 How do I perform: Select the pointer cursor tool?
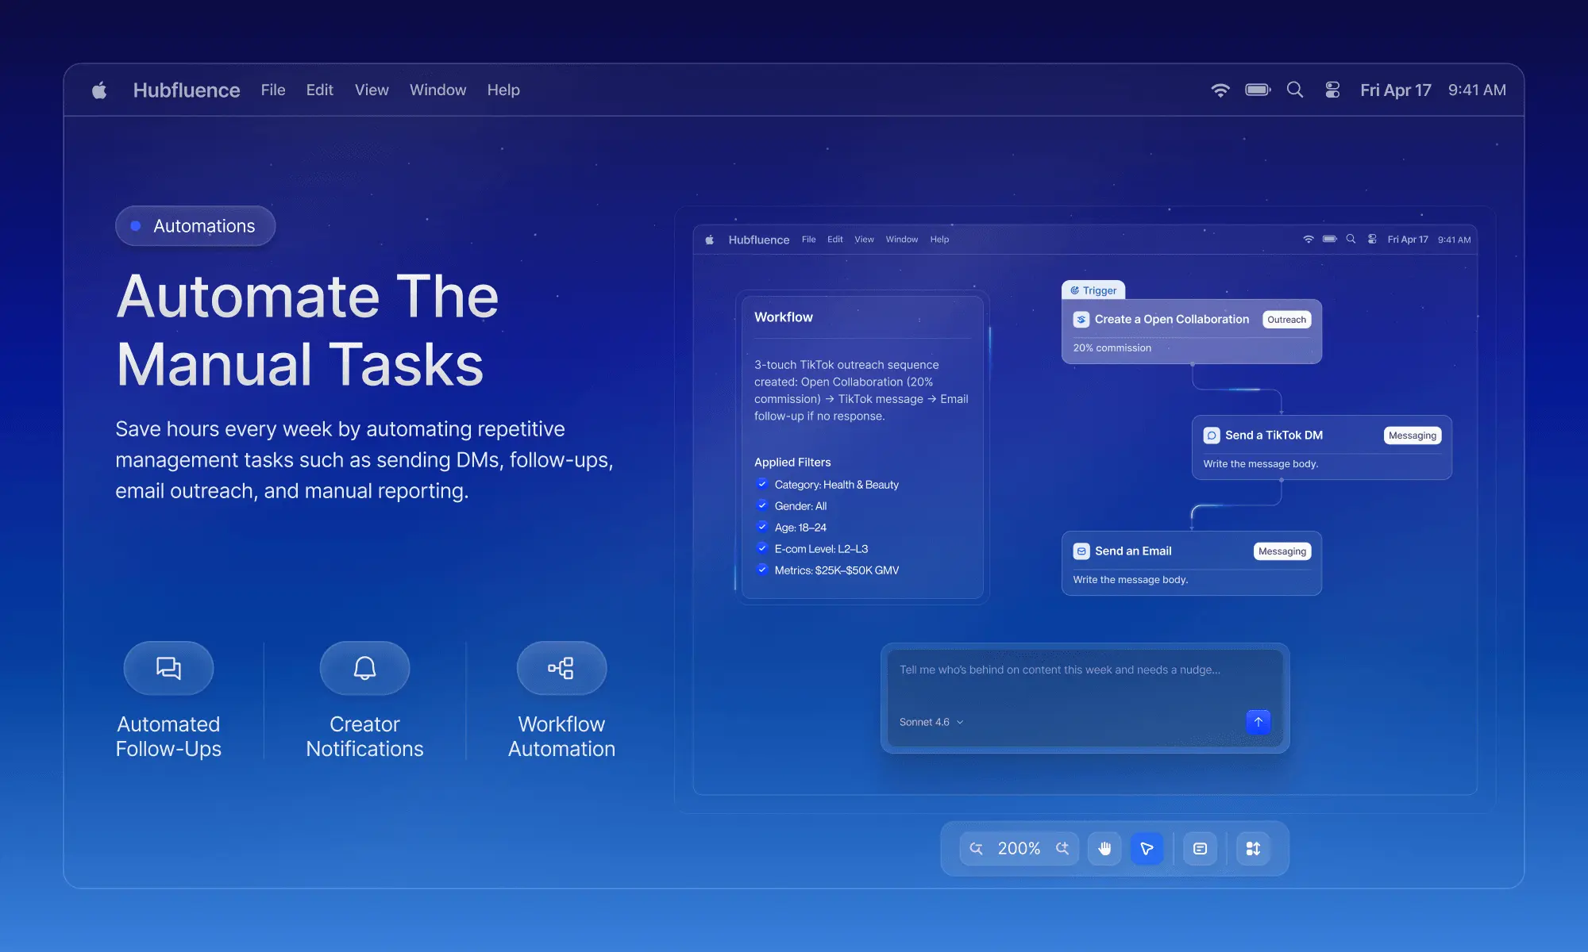tap(1147, 848)
